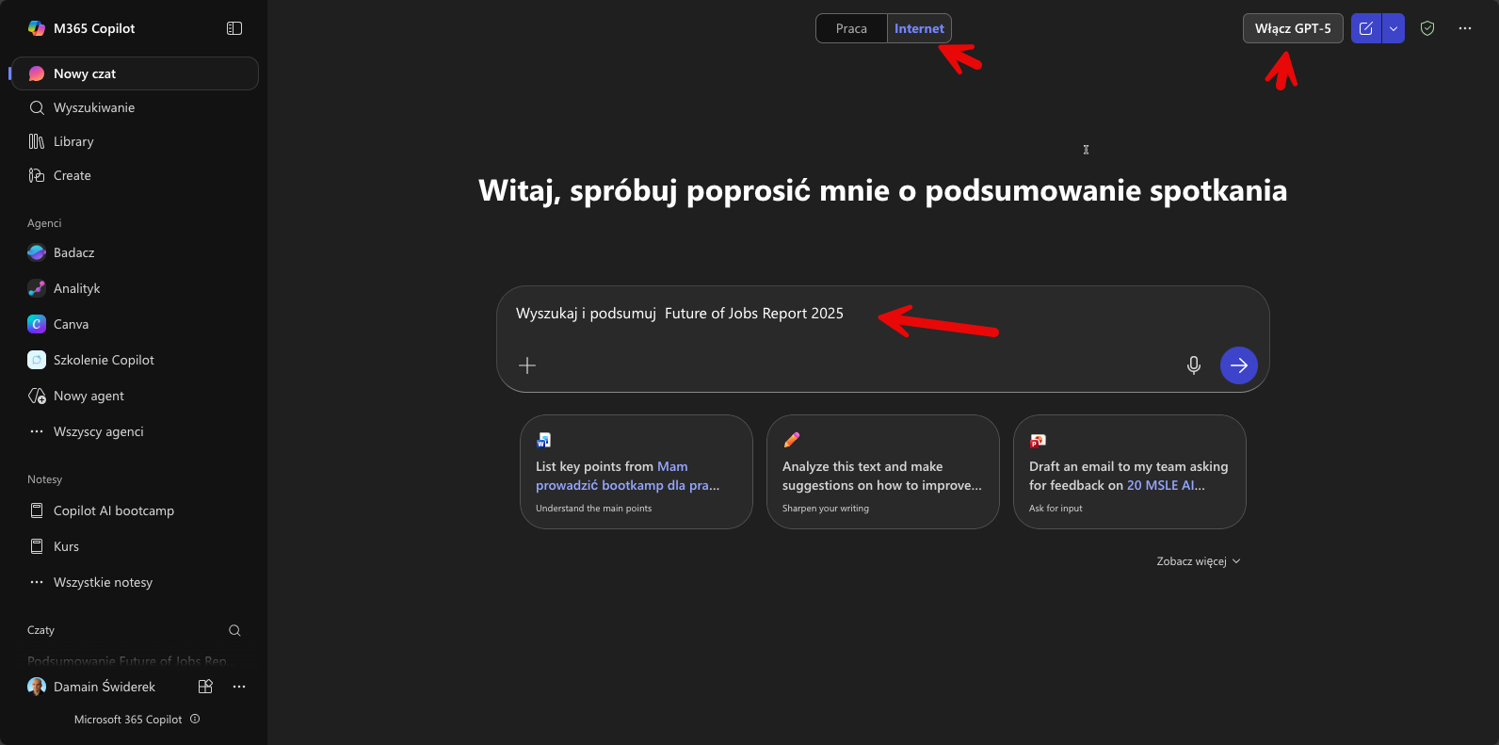Send the prompt with the arrow button

pyautogui.click(x=1239, y=365)
